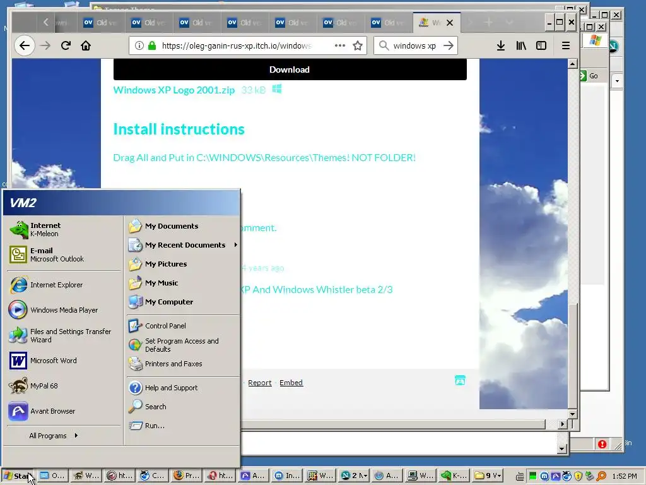Click the black Download button
This screenshot has height=485, width=646.
click(x=290, y=69)
